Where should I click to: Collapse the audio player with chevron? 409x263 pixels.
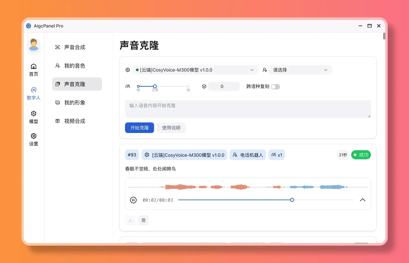click(x=363, y=200)
